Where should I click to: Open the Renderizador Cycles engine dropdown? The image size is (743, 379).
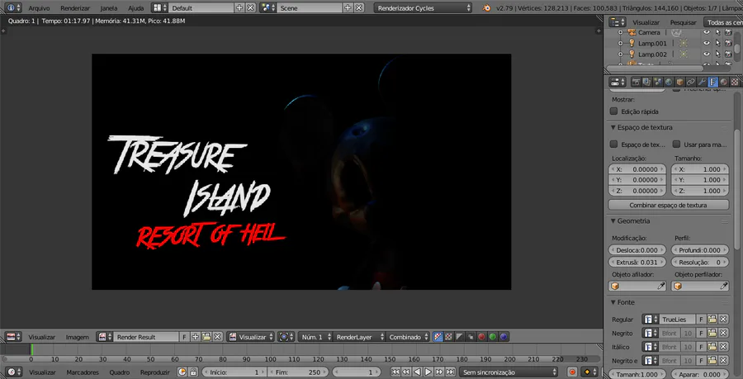[x=423, y=7]
